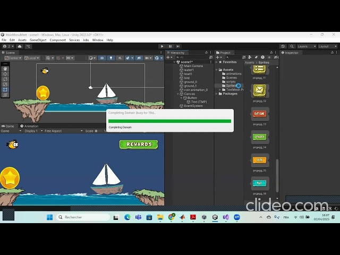Lock the Hierarchy panel
This screenshot has width=340, height=255.
206,53
